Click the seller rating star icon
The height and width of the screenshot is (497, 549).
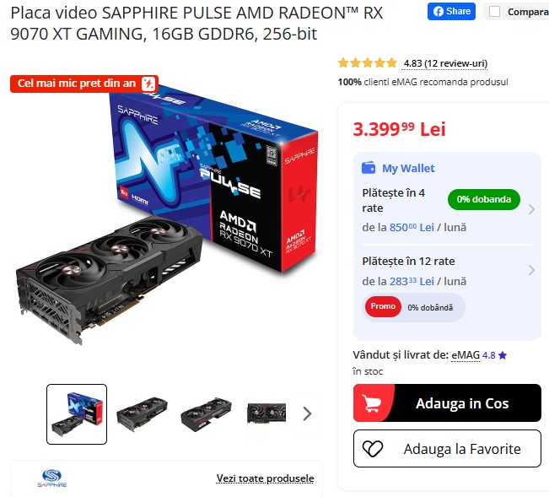pyautogui.click(x=503, y=355)
